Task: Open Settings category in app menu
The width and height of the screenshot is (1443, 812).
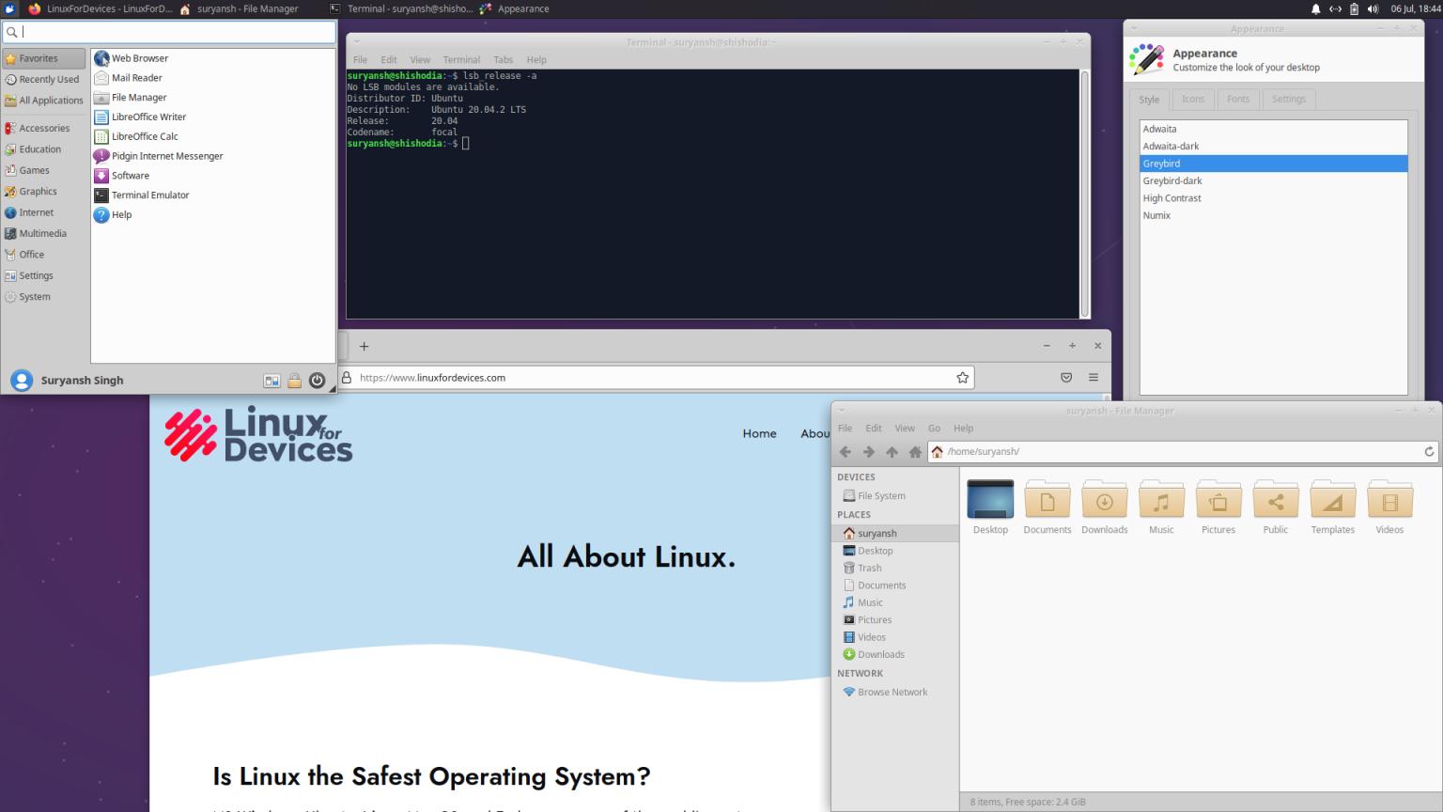Action: coord(44,275)
